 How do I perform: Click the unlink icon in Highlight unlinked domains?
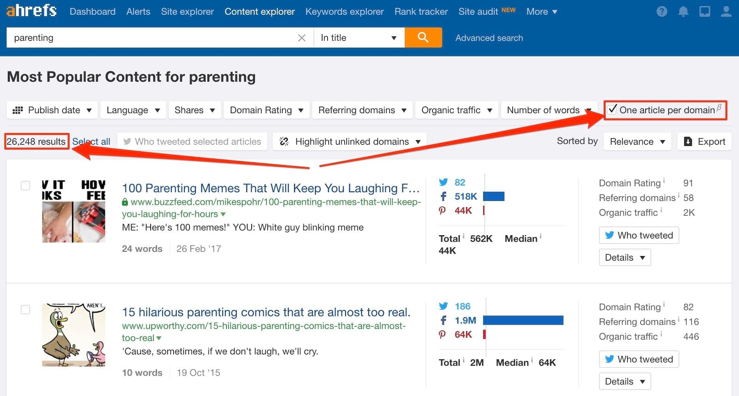pos(284,141)
